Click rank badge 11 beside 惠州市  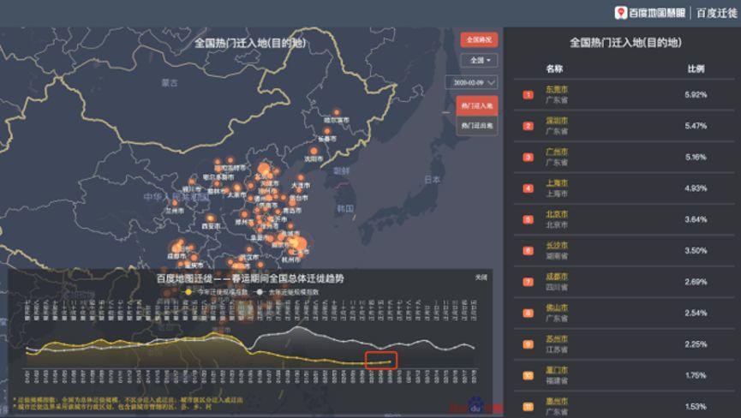528,407
